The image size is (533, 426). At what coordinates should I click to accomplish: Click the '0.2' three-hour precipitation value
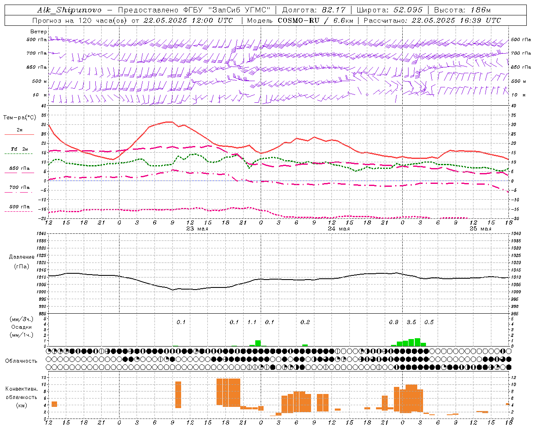pos(305,322)
